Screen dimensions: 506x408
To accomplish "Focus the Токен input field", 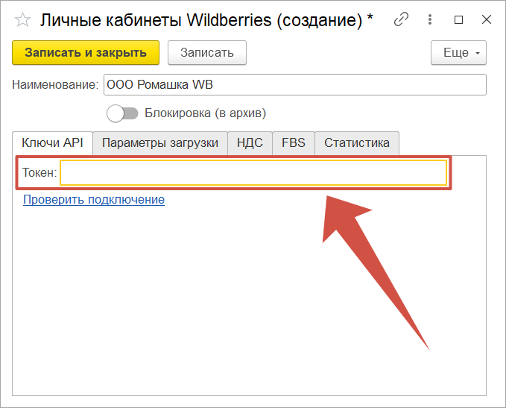I will click(x=253, y=173).
